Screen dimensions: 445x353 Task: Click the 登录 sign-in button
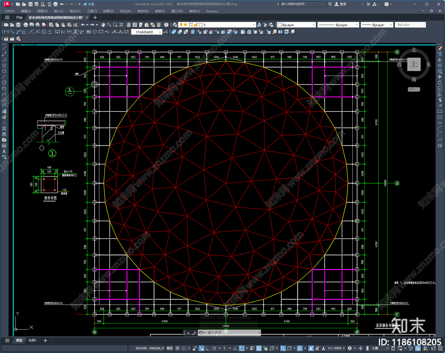[340, 4]
